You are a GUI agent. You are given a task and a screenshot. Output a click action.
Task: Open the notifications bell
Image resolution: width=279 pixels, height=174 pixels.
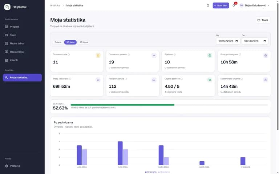234,5
